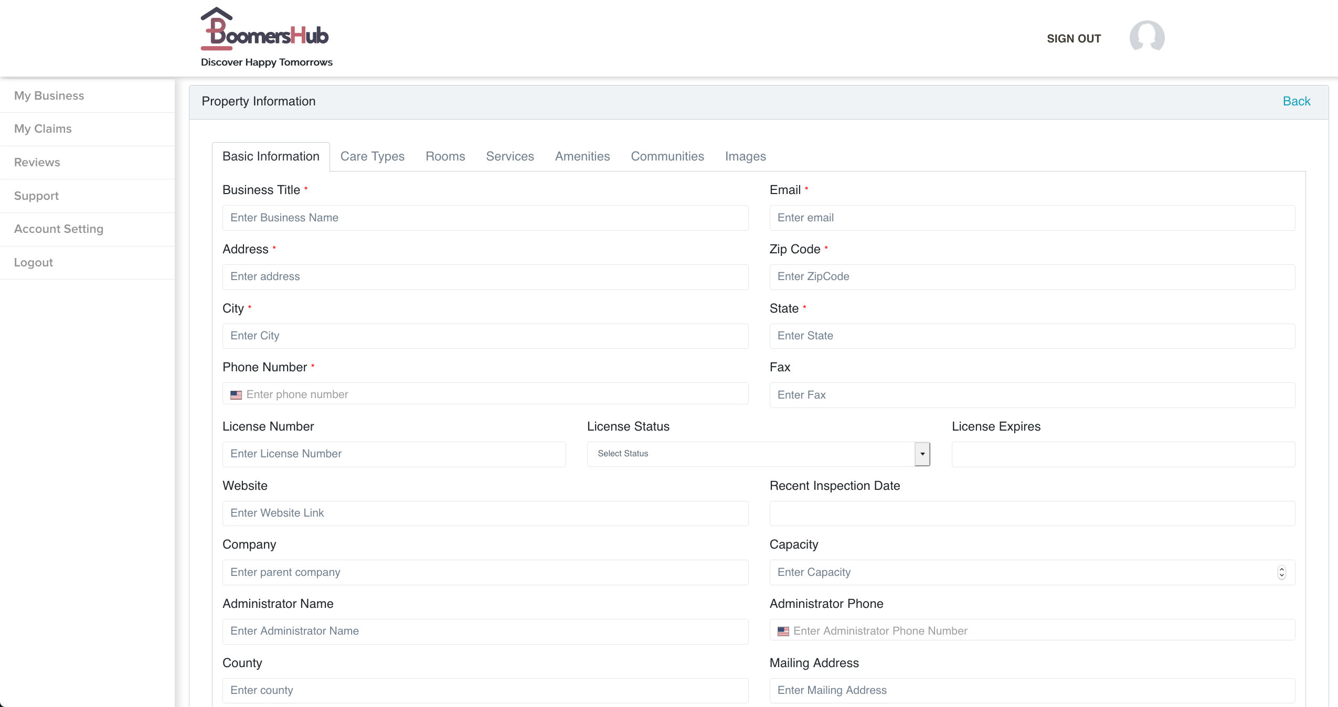The image size is (1338, 707).
Task: Open My Business in the sidebar
Action: tap(88, 95)
